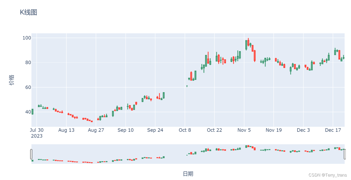The height and width of the screenshot is (180, 351).
Task: Click the 价格 y-axis title
Action: [x=11, y=80]
